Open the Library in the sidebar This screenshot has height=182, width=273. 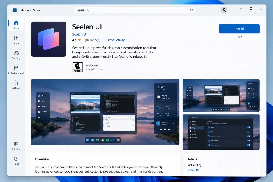coord(16,146)
